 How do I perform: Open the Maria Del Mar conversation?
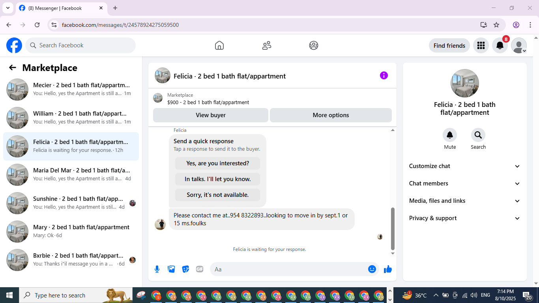71,175
